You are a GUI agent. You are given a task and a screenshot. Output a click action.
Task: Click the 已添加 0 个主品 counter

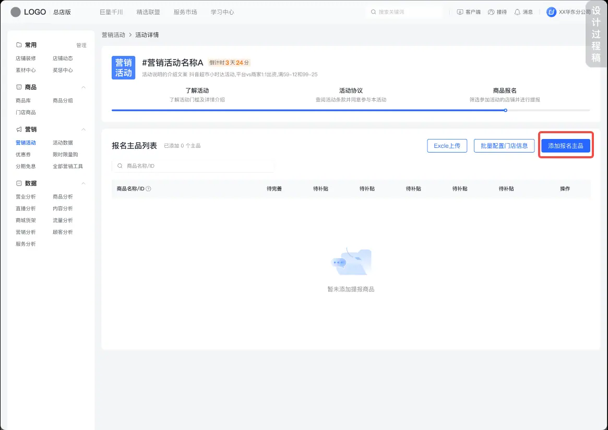pos(182,146)
